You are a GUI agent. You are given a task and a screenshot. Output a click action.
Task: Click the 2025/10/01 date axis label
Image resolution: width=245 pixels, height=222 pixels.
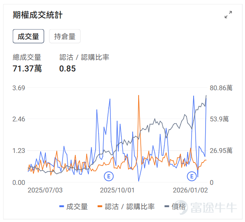click(x=117, y=190)
